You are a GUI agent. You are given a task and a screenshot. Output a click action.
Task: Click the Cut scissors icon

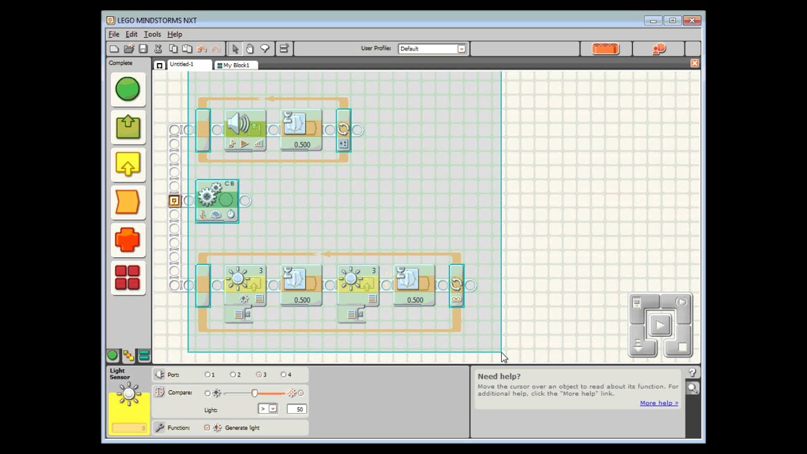pyautogui.click(x=158, y=49)
